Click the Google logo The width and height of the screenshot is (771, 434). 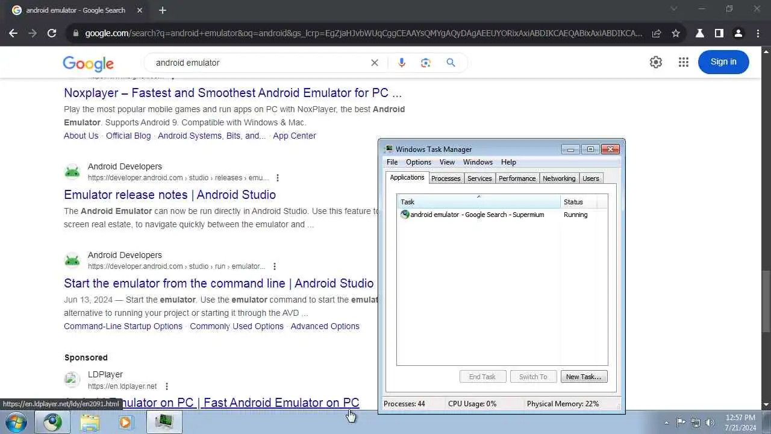(88, 63)
